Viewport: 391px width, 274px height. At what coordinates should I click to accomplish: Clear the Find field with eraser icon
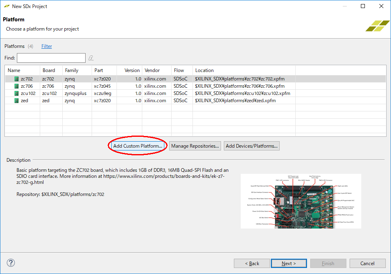(x=91, y=58)
